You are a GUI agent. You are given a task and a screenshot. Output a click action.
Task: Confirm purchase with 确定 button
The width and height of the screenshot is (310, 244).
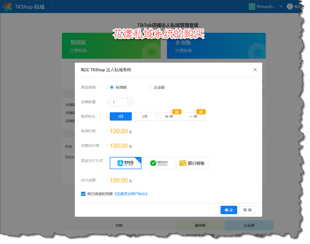(229, 210)
